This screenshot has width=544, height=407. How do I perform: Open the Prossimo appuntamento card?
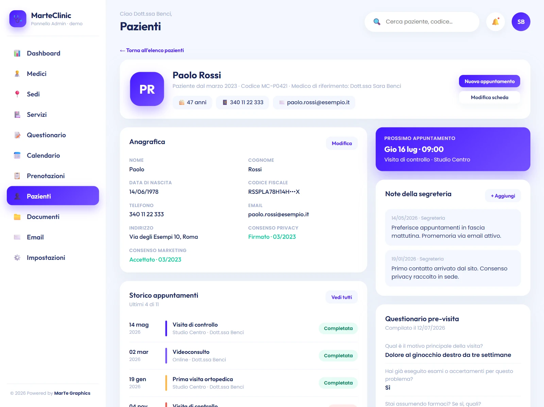pos(453,149)
